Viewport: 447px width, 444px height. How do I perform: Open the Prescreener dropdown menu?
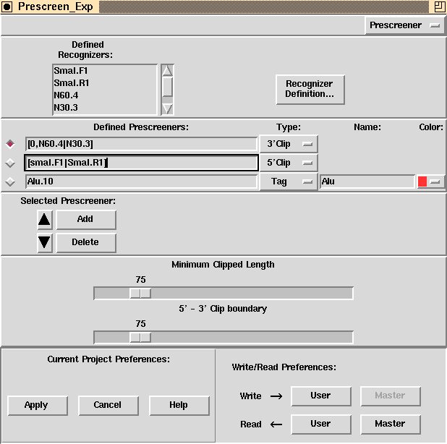coord(405,26)
